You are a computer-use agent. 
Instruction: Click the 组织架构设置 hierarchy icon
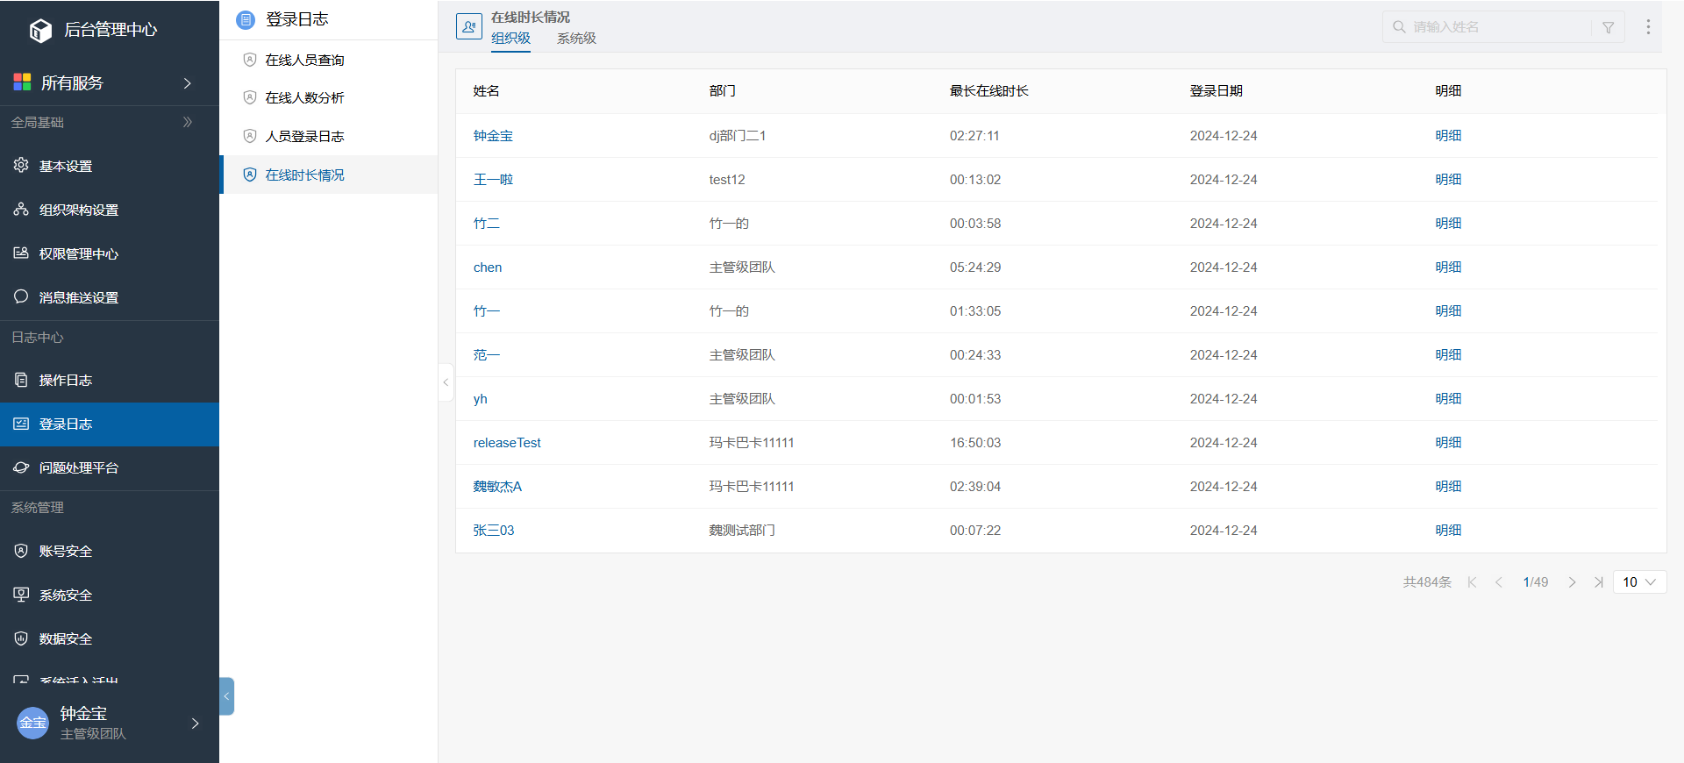[x=21, y=209]
